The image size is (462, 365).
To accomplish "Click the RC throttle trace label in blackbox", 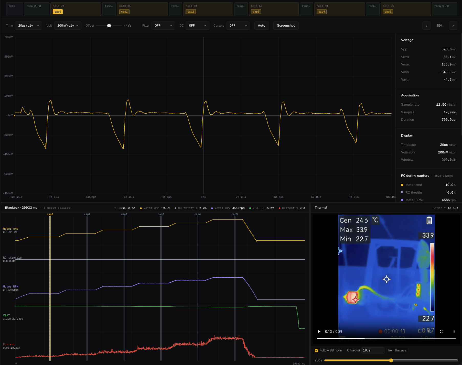I will 12,258.
